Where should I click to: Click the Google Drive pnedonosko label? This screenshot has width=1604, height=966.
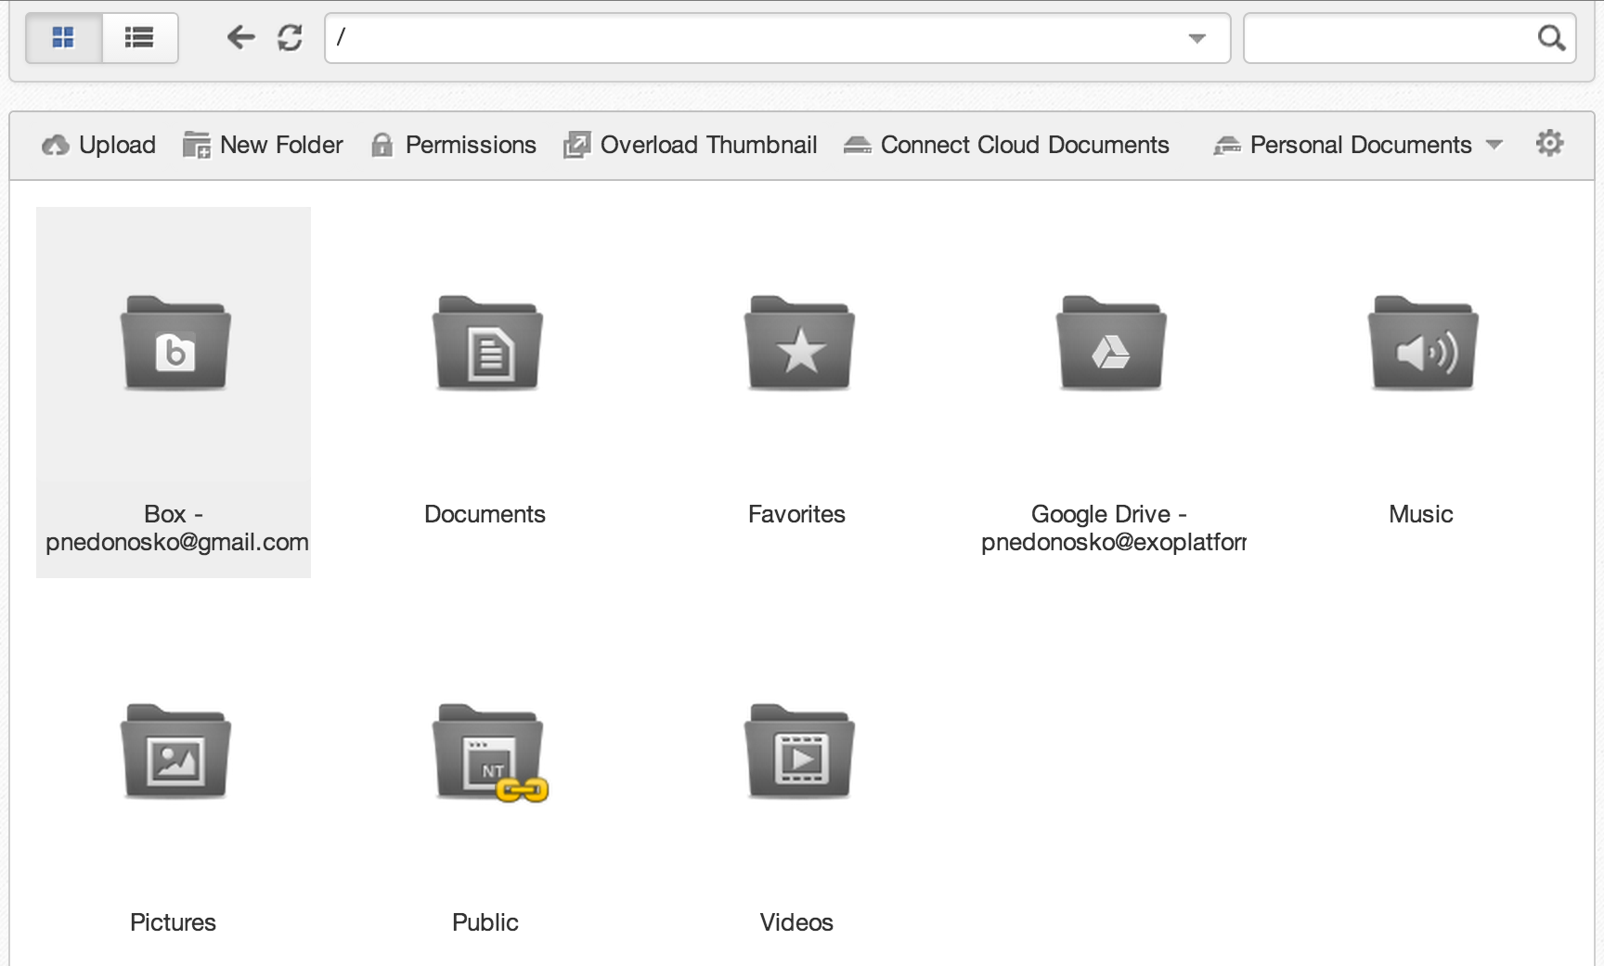tap(1112, 528)
